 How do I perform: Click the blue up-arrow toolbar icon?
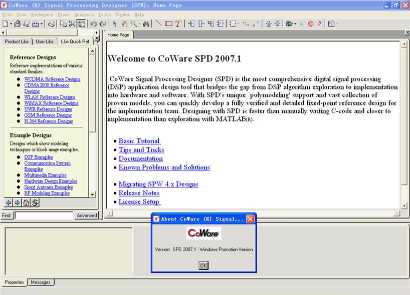point(278,24)
